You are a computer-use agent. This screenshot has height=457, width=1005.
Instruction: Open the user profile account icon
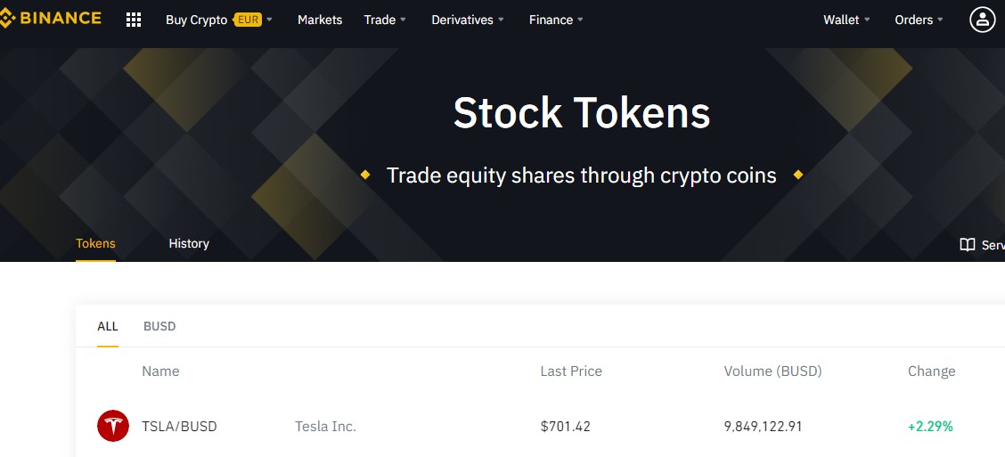pyautogui.click(x=982, y=20)
